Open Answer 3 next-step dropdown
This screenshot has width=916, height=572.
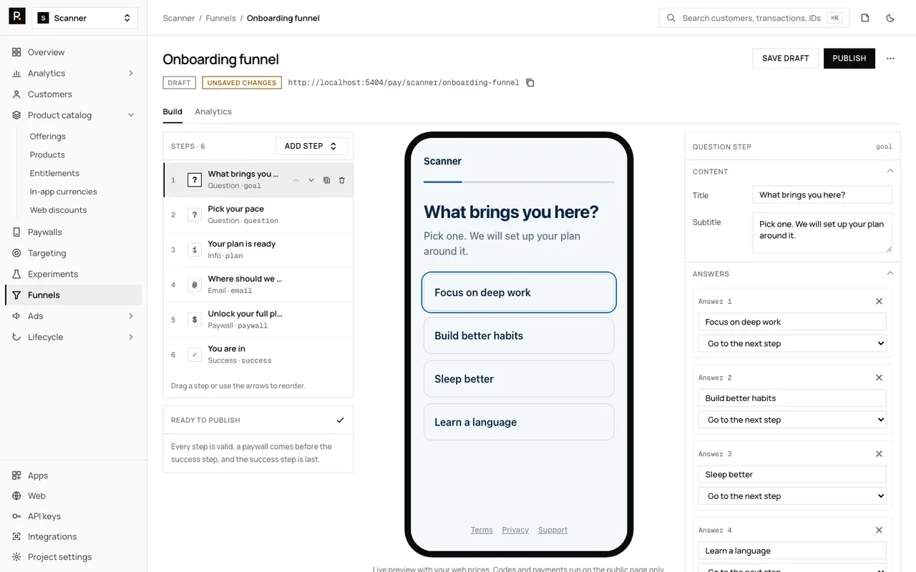click(792, 496)
